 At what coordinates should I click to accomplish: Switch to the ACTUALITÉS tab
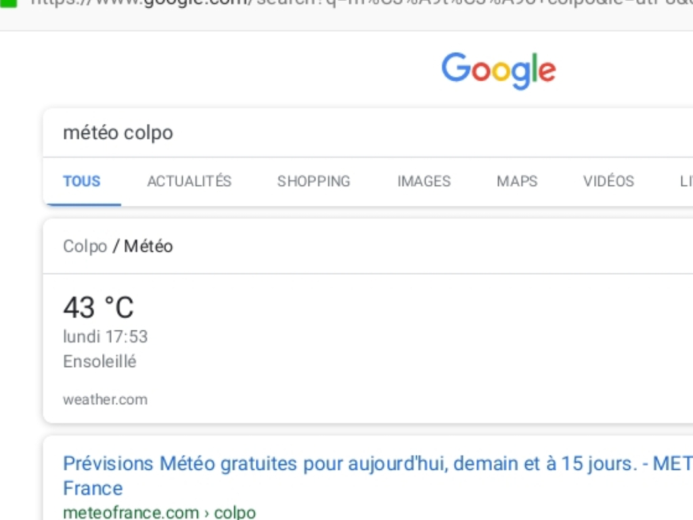coord(189,181)
